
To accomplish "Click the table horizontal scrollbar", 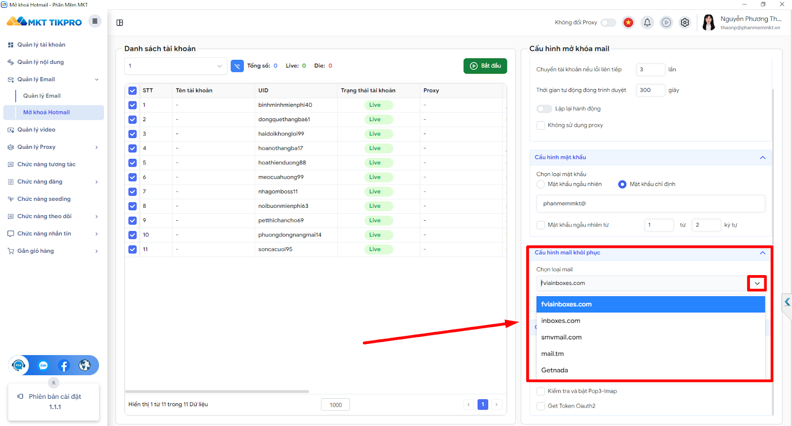I will [217, 391].
